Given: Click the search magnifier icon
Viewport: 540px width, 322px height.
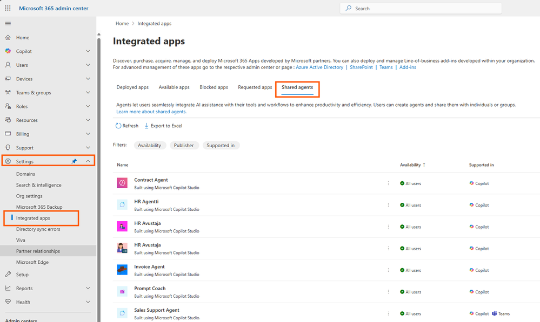Looking at the screenshot, I should [349, 8].
